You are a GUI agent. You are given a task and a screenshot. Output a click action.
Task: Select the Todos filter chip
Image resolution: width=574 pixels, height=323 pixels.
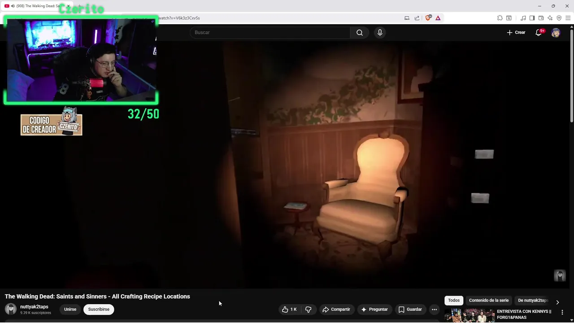[x=454, y=300]
